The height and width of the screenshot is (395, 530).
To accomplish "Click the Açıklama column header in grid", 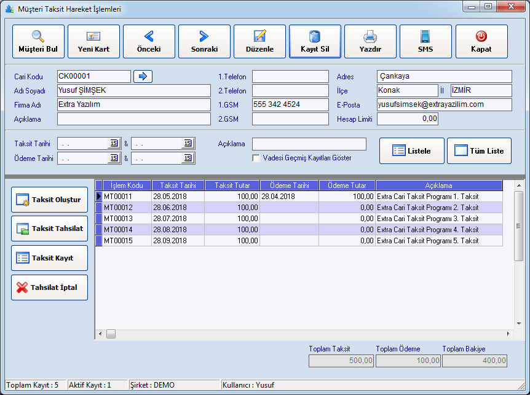I will [x=439, y=186].
